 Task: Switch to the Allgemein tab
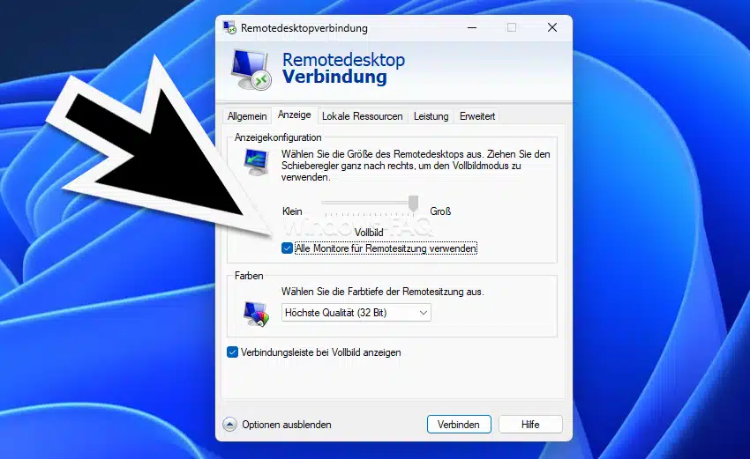pyautogui.click(x=247, y=116)
